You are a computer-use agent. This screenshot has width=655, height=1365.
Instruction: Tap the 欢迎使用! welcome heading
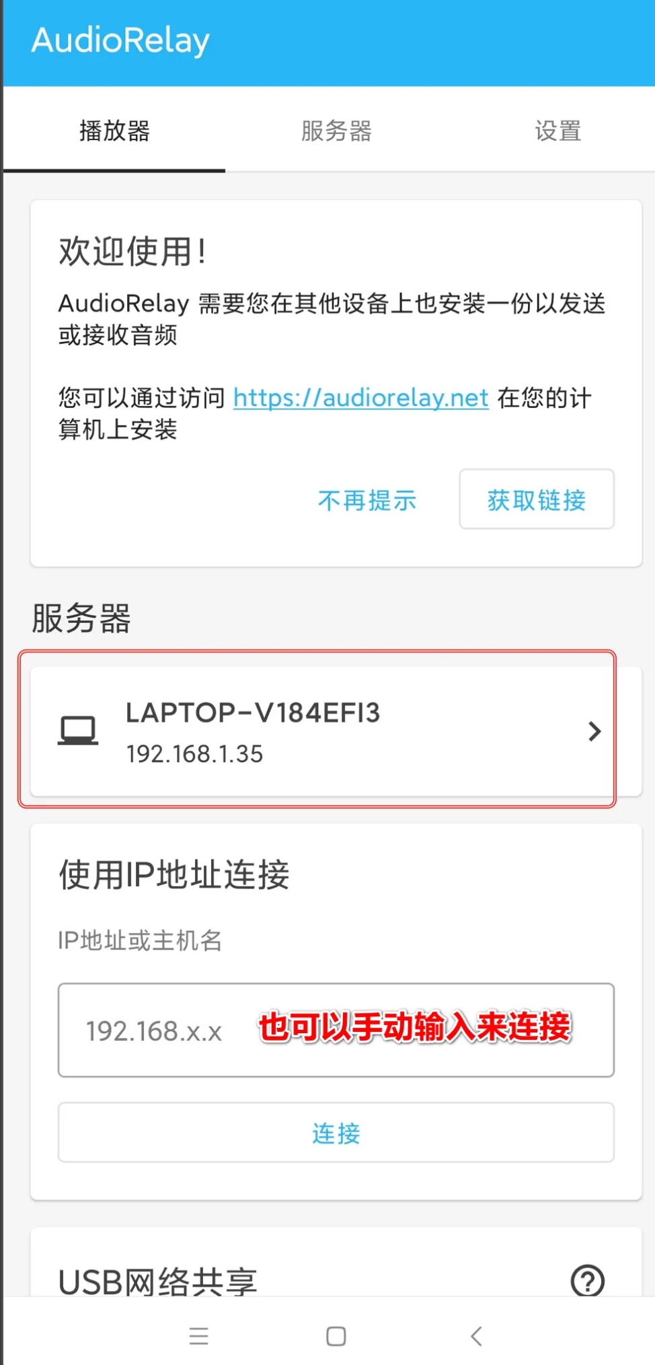tap(132, 252)
